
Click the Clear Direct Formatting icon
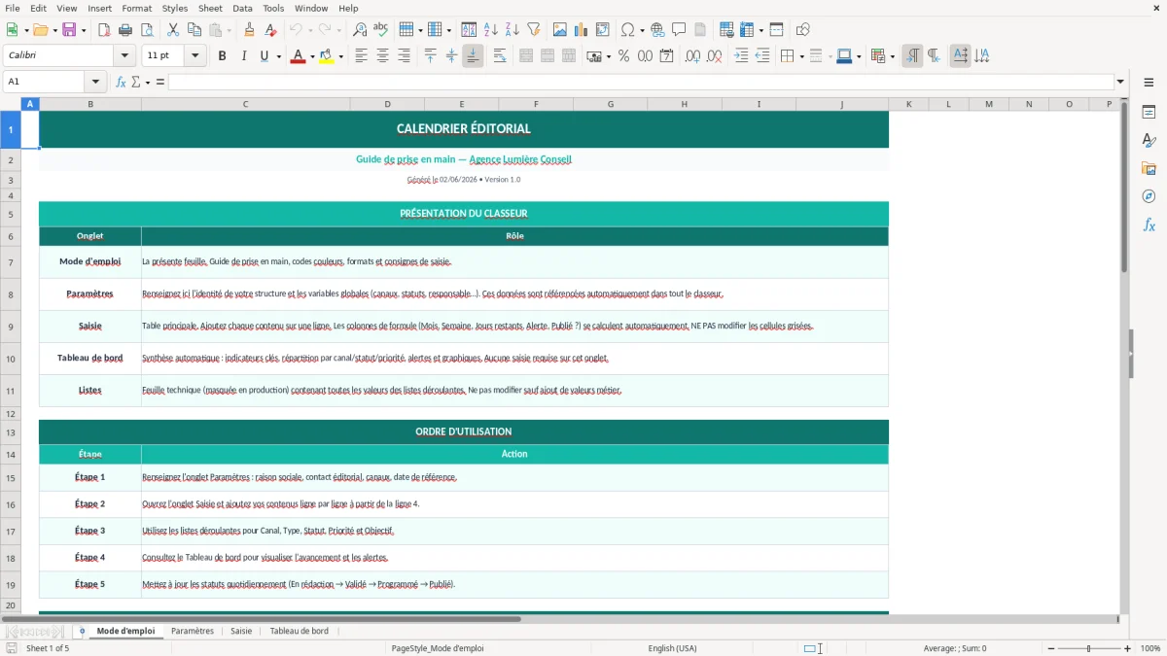click(270, 30)
